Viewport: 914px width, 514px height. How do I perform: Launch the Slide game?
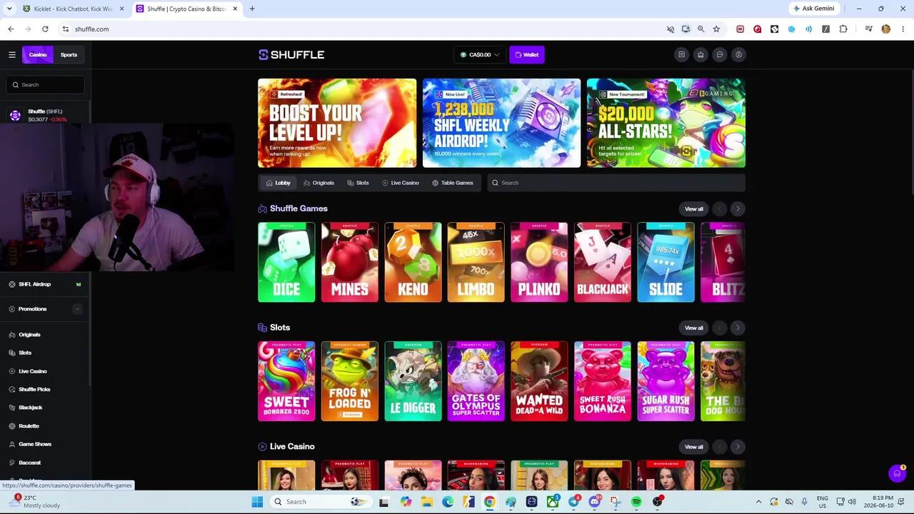pyautogui.click(x=666, y=262)
